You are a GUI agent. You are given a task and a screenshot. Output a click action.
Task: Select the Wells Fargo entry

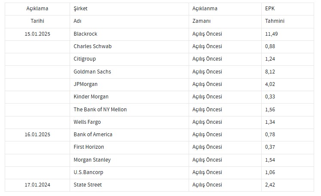coord(87,122)
